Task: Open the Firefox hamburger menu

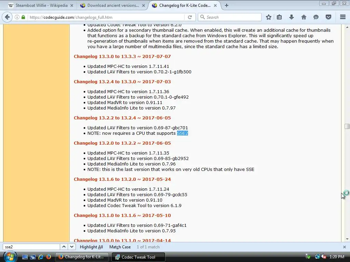Action: (343, 17)
